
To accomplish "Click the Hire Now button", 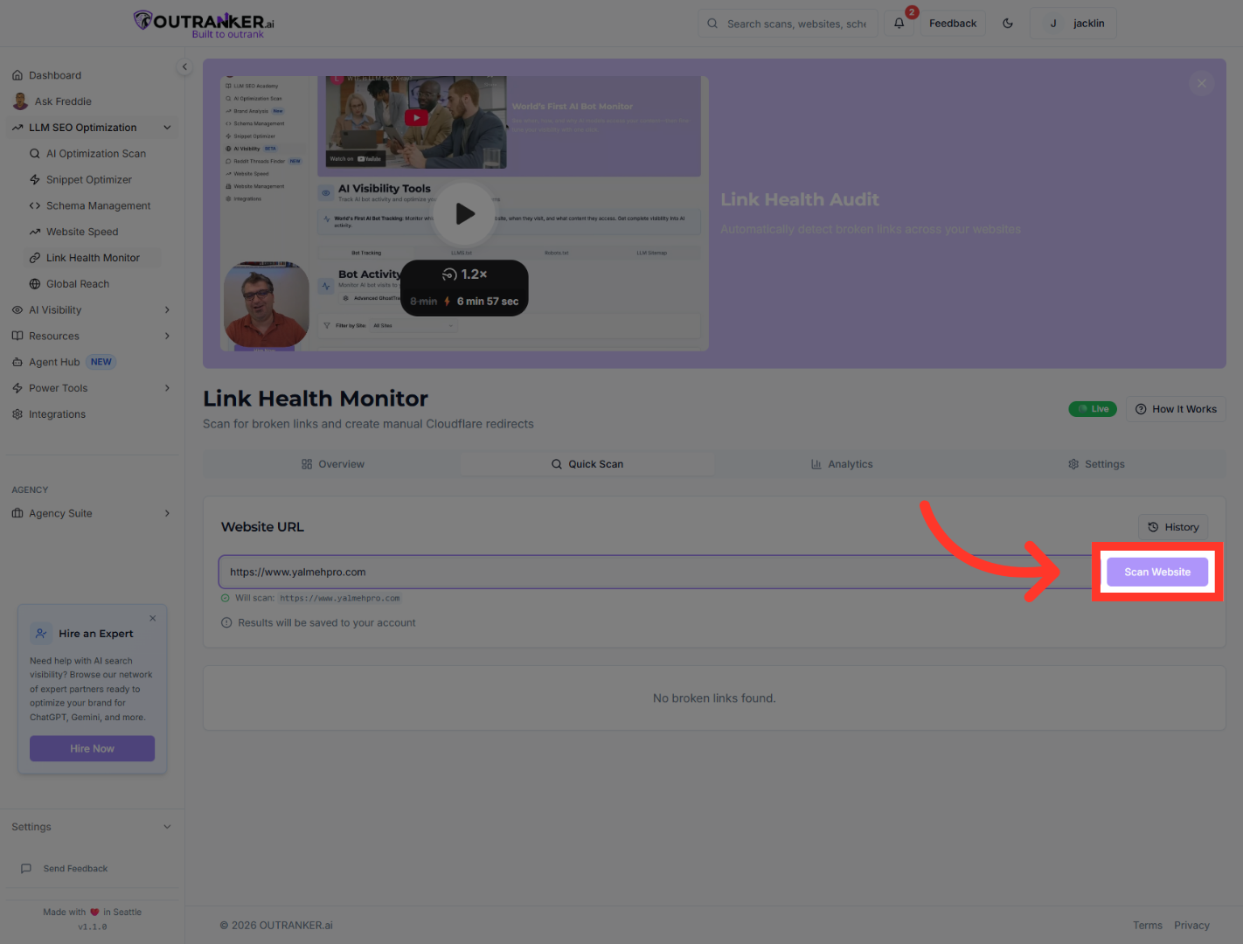I will click(92, 749).
